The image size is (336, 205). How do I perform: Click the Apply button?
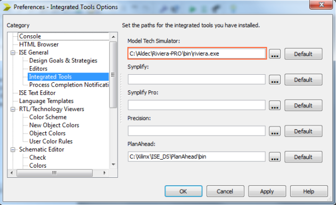(267, 191)
